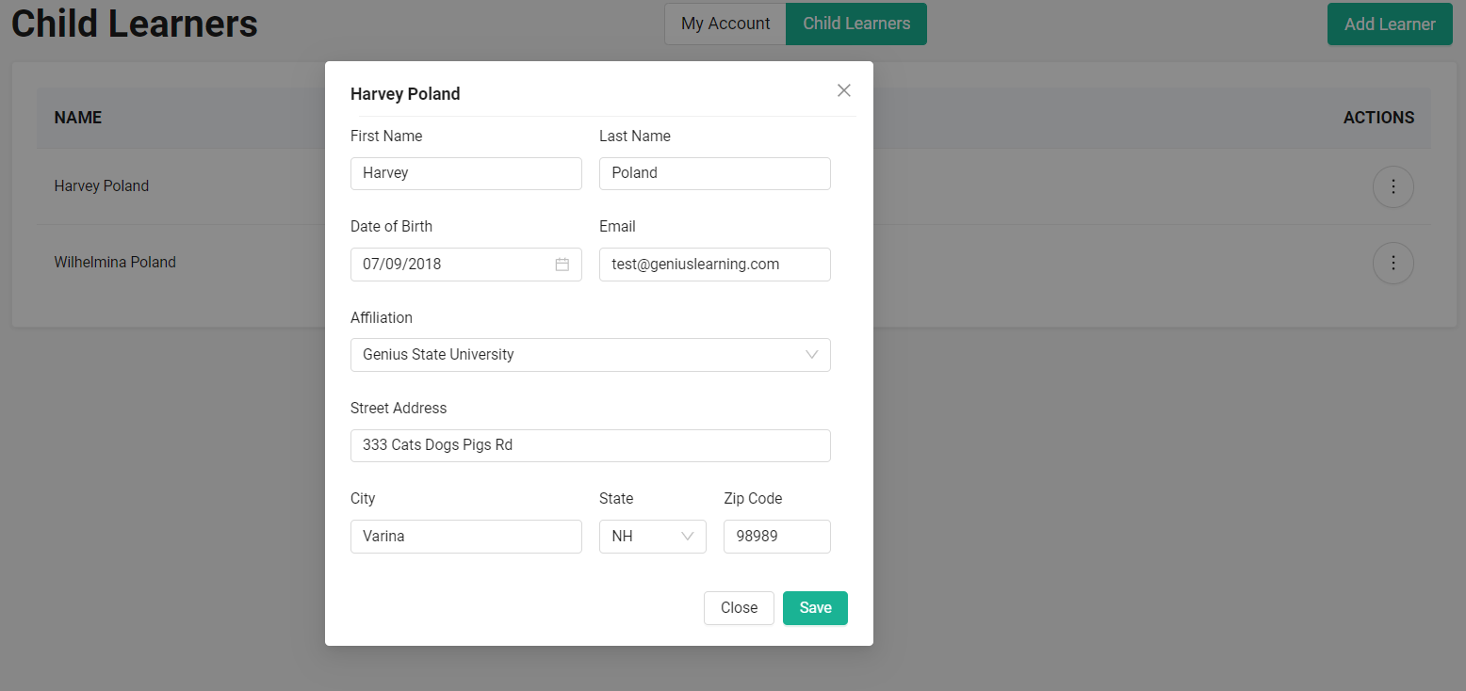Edit the Email field with test@geniuslearning.com

pos(714,265)
